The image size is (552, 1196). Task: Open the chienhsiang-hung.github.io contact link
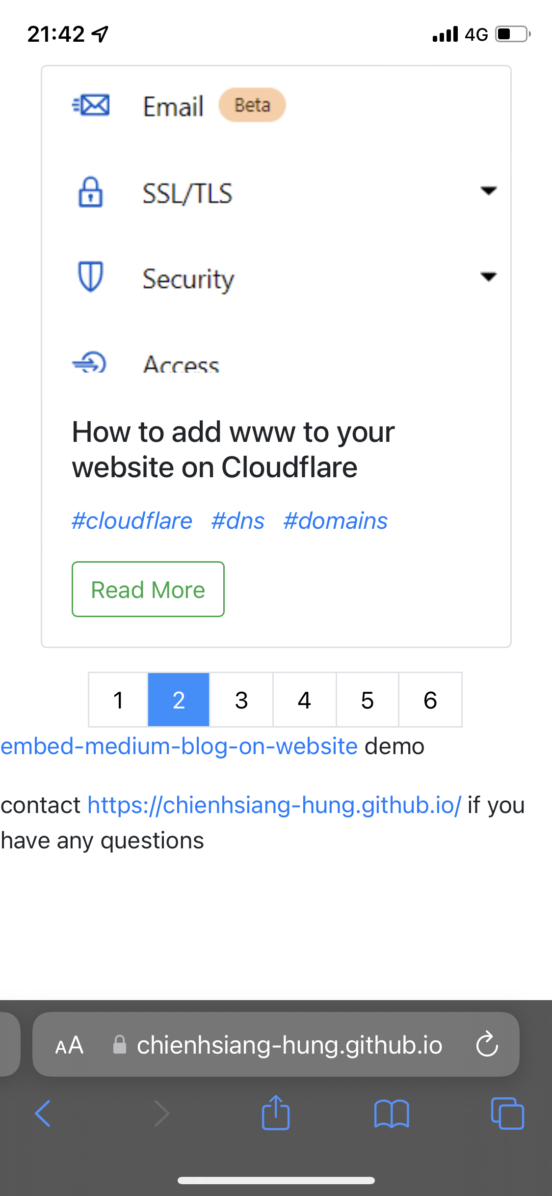275,804
